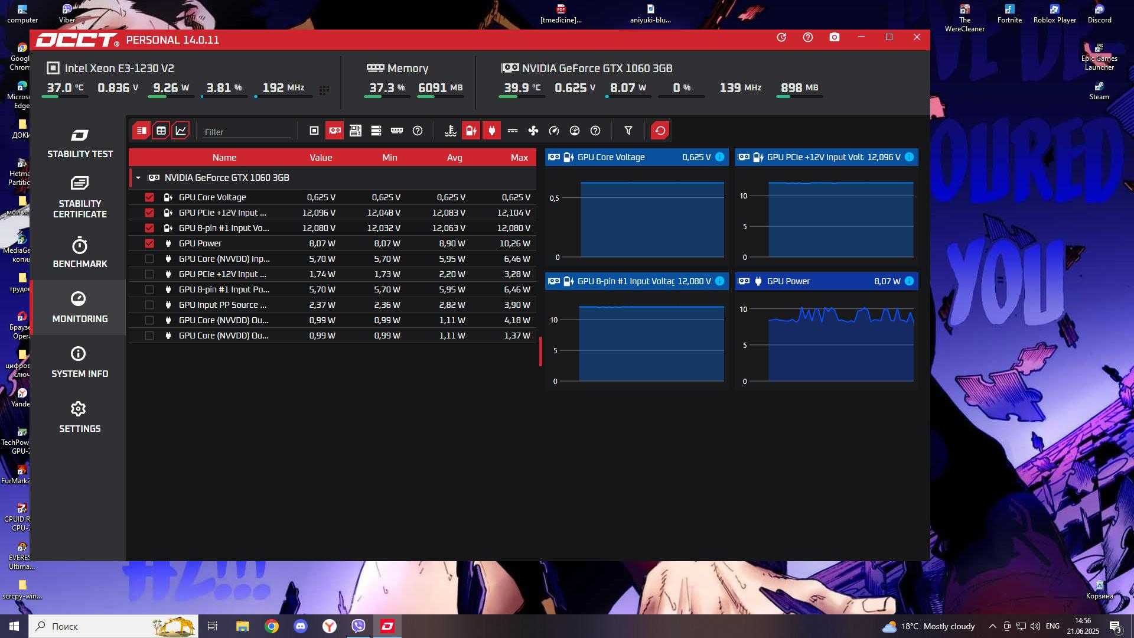Toggle the voltage sensors filter icon
This screenshot has width=1134, height=638.
tap(471, 131)
